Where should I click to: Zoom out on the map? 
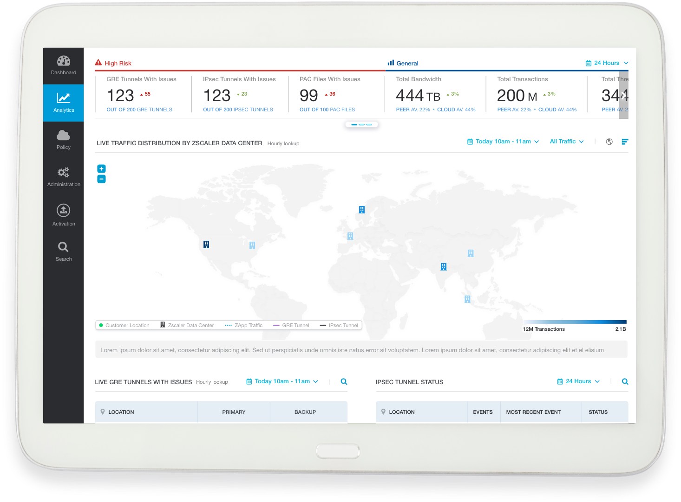101,179
